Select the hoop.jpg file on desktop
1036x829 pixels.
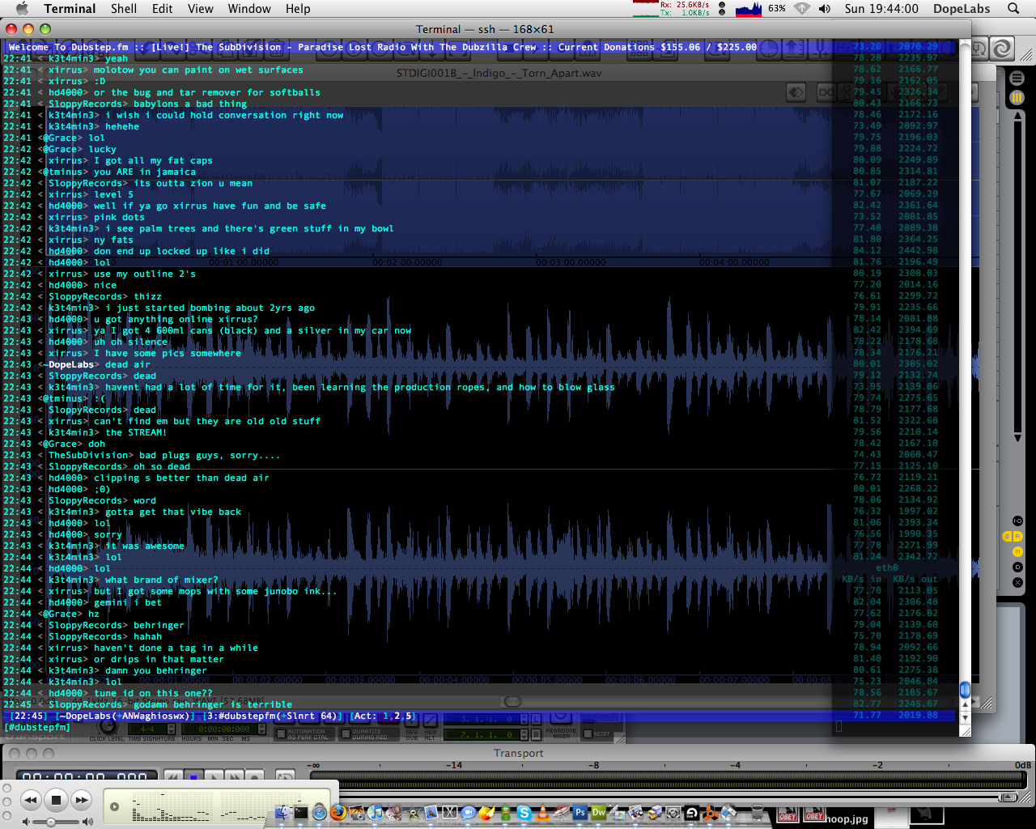847,818
